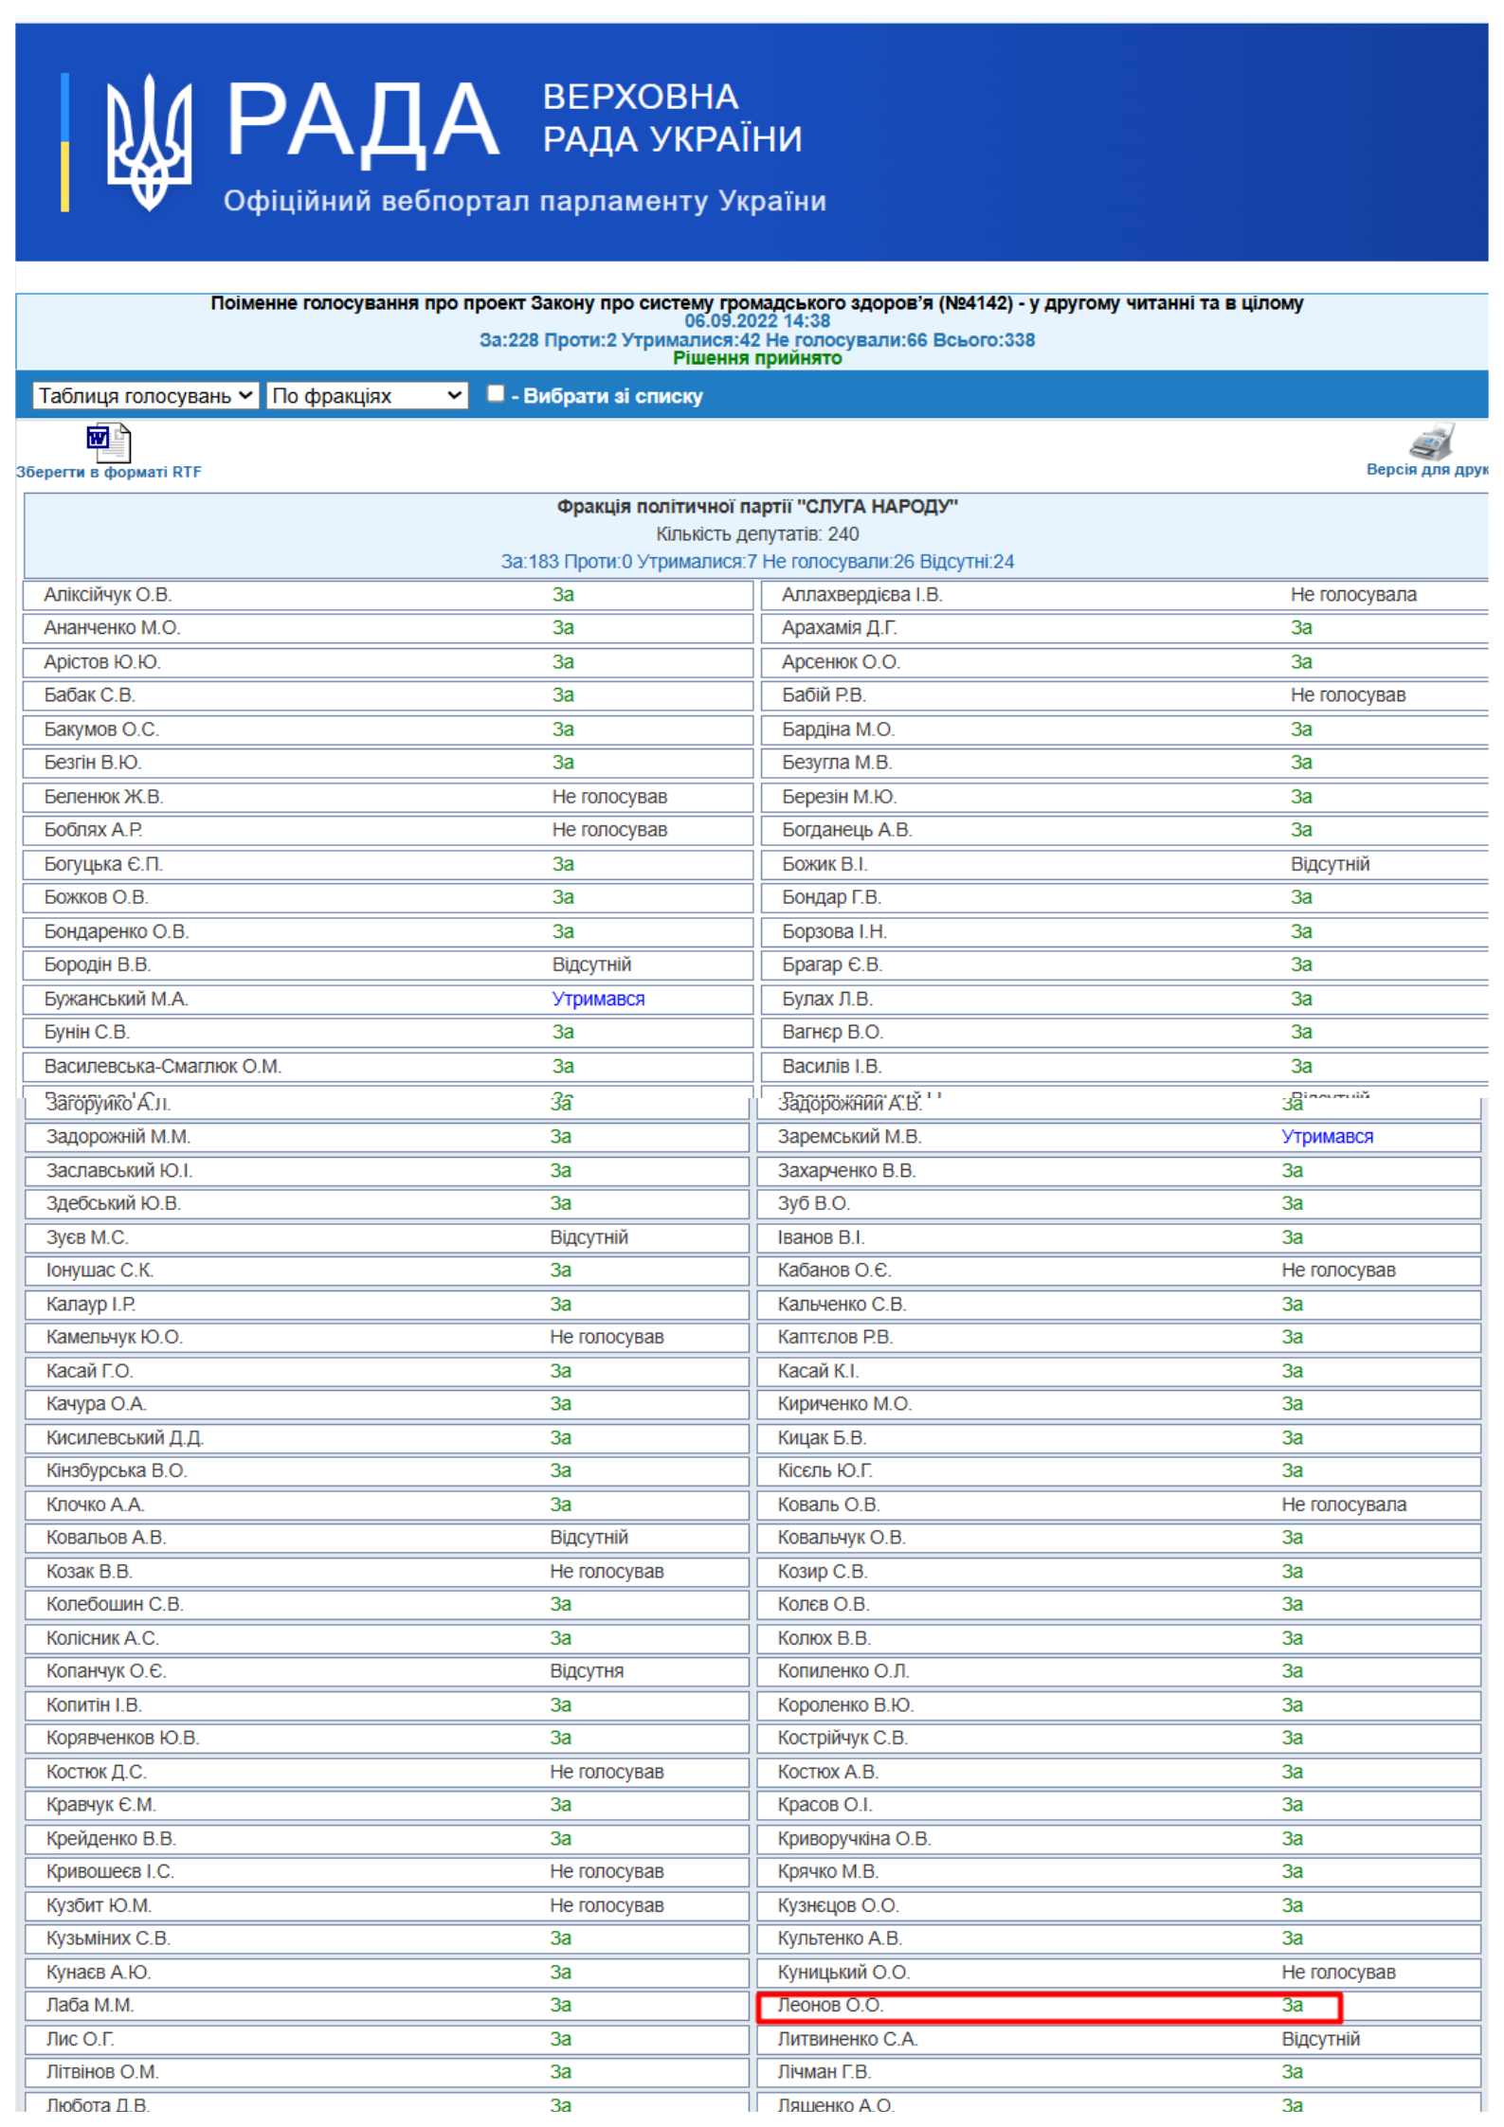Select deputy name 'Аліксійчук О.В.'
This screenshot has height=2127, width=1504.
(107, 595)
